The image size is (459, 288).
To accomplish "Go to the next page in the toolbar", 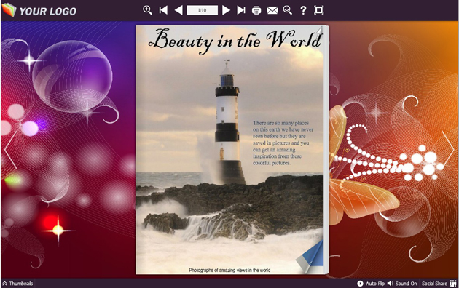I will (226, 10).
